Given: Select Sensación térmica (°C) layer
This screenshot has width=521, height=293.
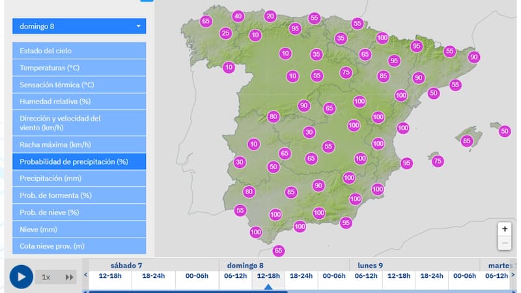Looking at the screenshot, I should [79, 85].
